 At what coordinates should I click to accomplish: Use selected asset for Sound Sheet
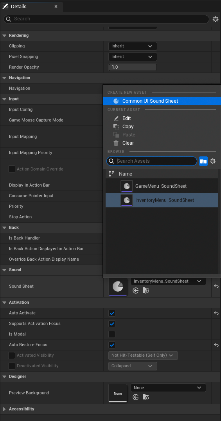pyautogui.click(x=136, y=290)
